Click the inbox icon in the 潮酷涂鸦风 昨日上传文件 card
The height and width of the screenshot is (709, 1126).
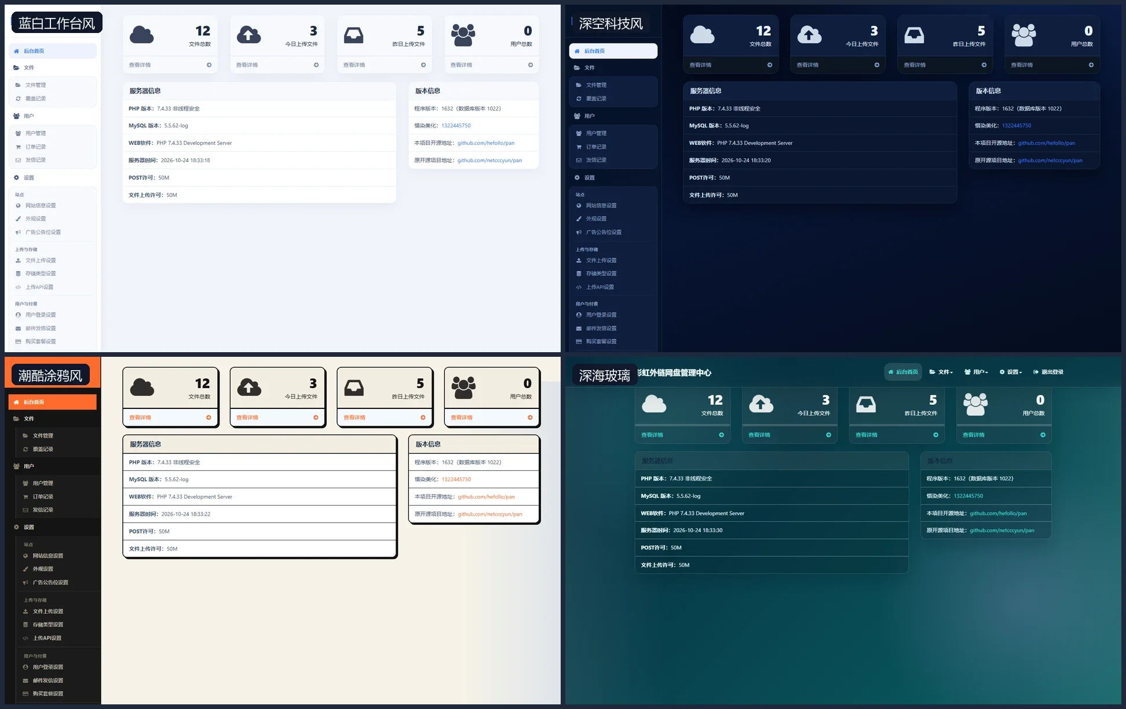354,388
